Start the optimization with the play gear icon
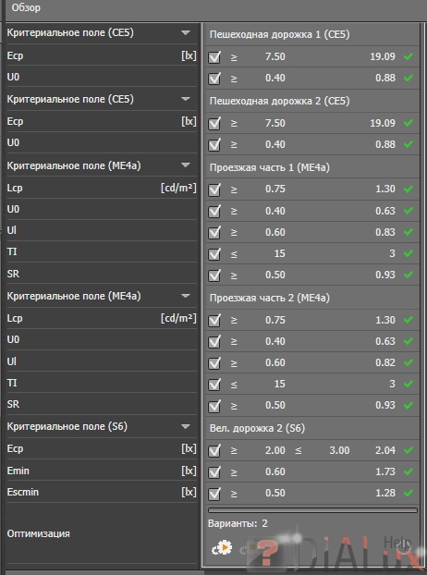The width and height of the screenshot is (427, 575). pyautogui.click(x=222, y=548)
